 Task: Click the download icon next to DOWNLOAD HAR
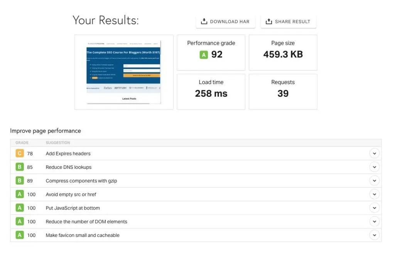pyautogui.click(x=204, y=22)
